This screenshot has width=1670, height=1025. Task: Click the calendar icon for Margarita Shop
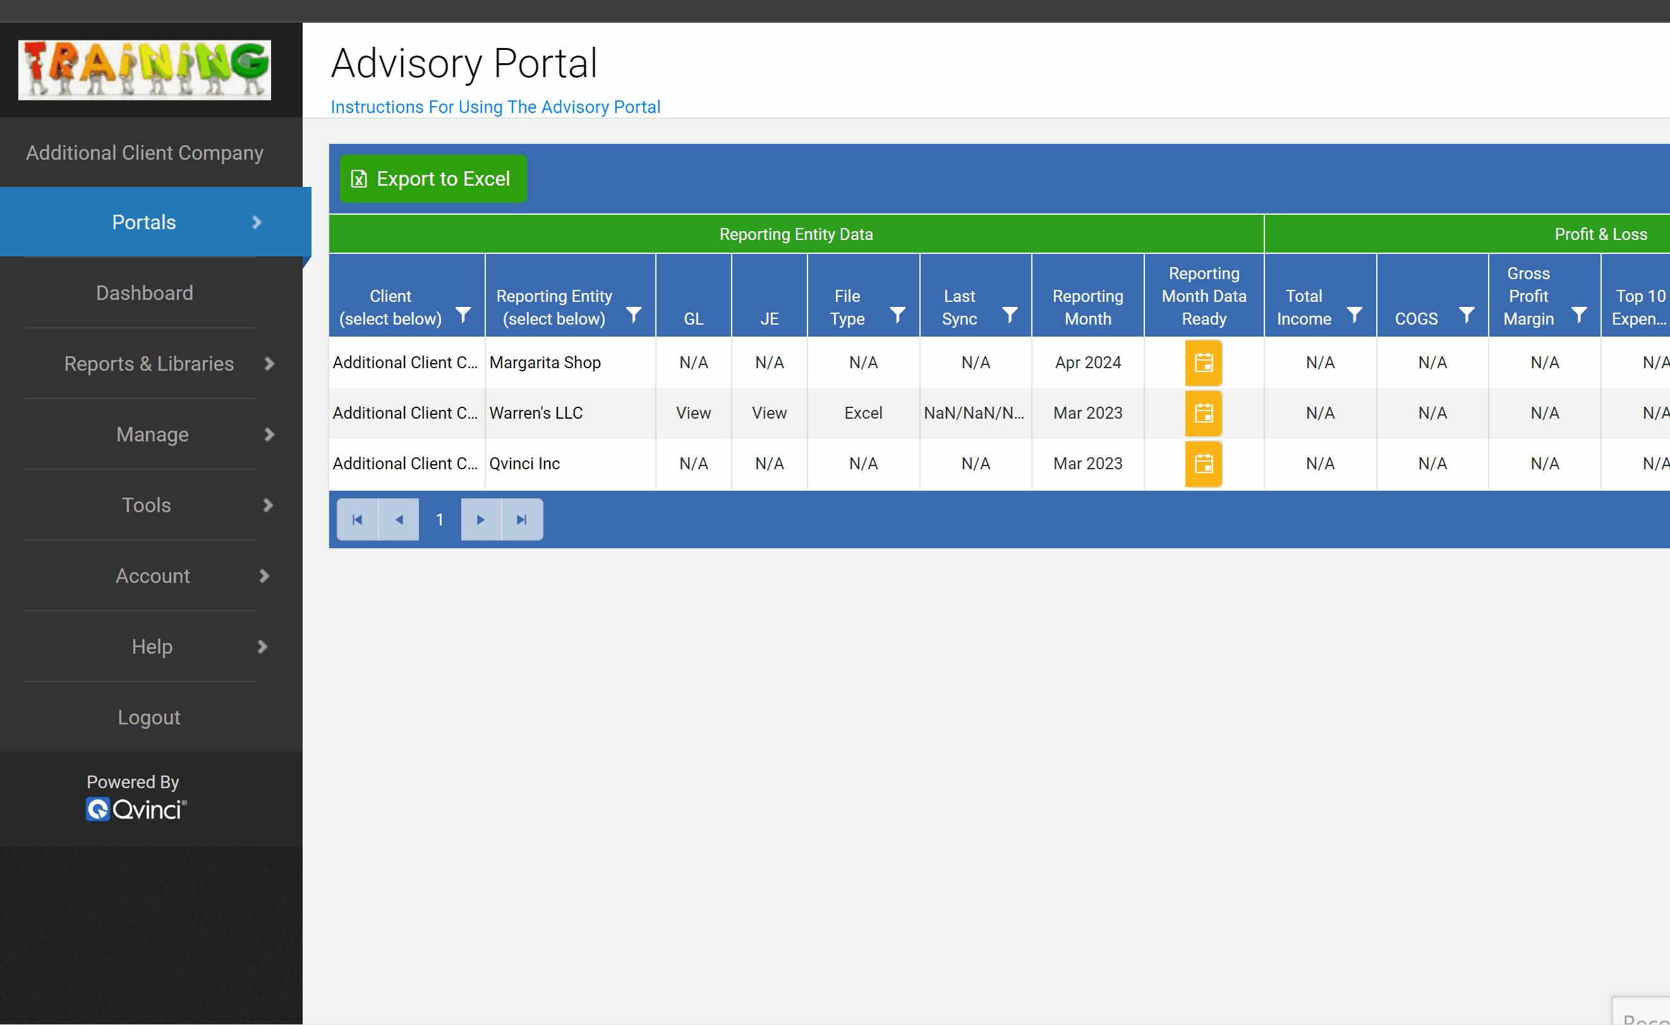pyautogui.click(x=1202, y=363)
